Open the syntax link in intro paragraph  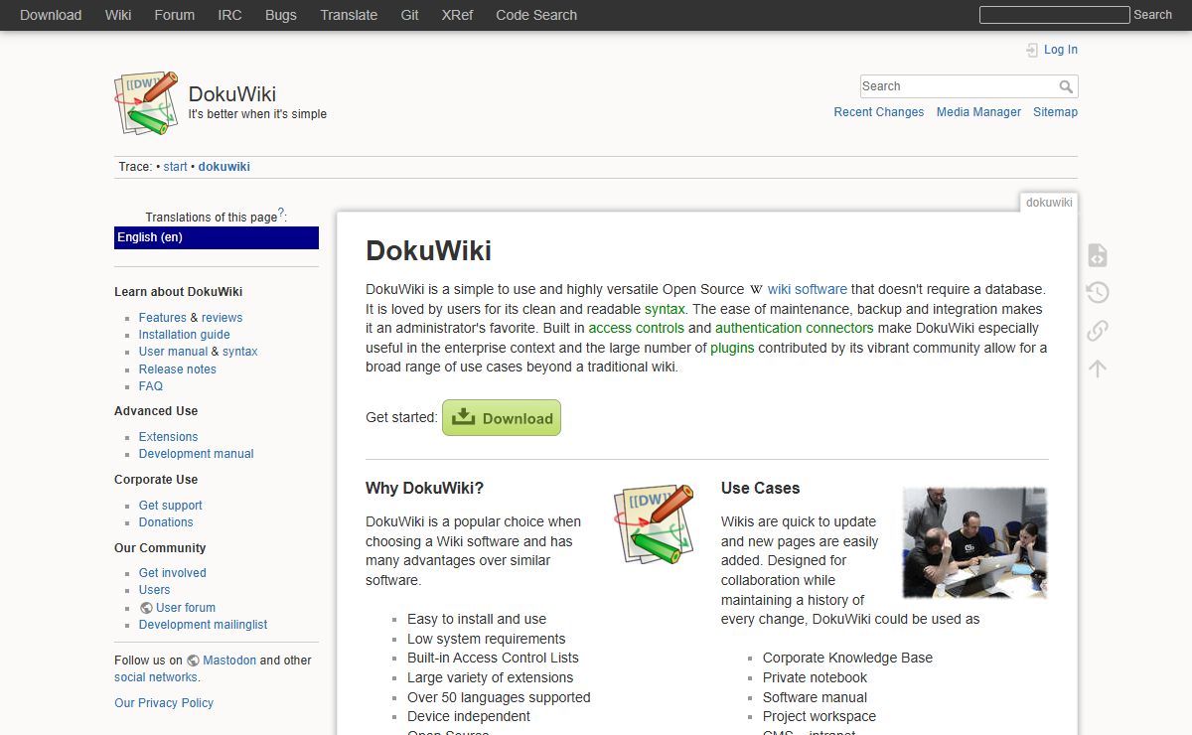[665, 309]
